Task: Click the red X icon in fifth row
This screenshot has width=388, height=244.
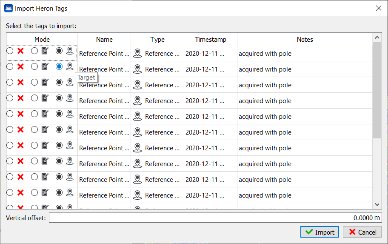Action: (x=20, y=114)
